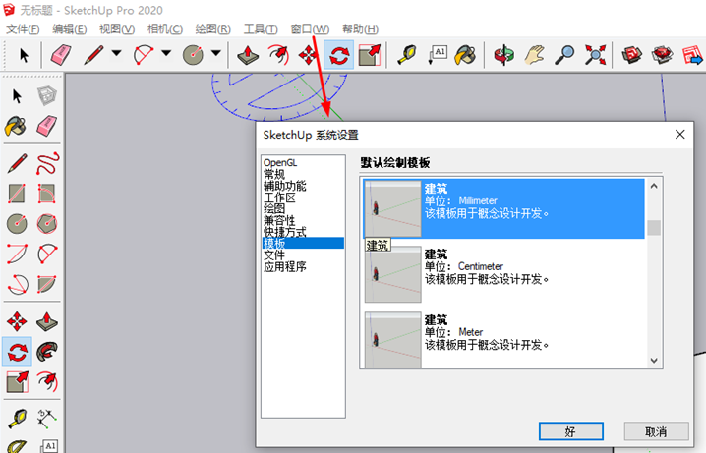
Task: Activate the Orbit camera tool
Action: point(503,55)
